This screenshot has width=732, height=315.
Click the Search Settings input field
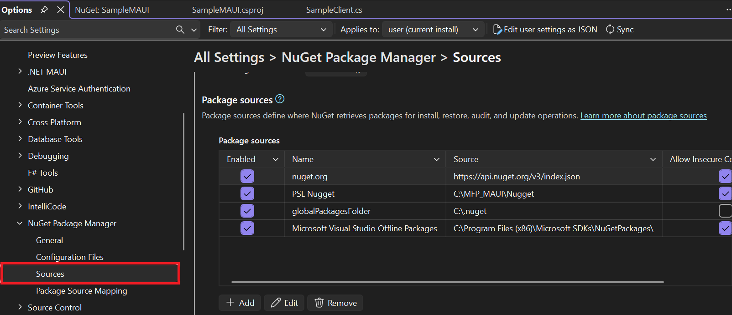[x=87, y=30]
